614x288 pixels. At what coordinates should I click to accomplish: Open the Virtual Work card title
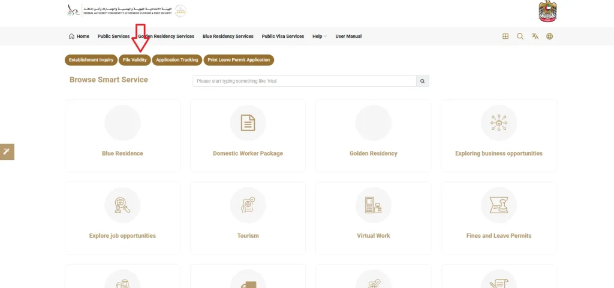(x=373, y=236)
